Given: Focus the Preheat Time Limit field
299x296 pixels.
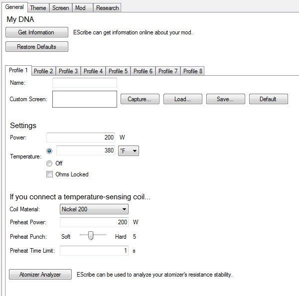Looking at the screenshot, I should (x=94, y=251).
